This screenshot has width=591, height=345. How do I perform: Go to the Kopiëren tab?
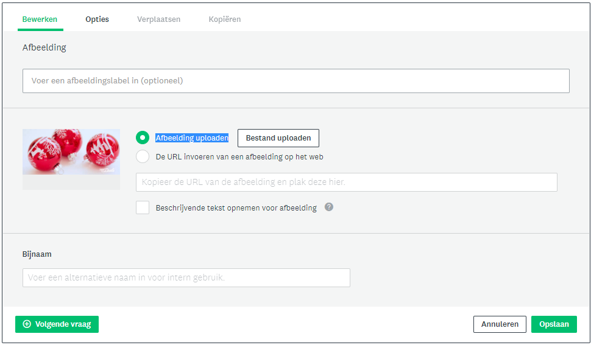coord(225,19)
